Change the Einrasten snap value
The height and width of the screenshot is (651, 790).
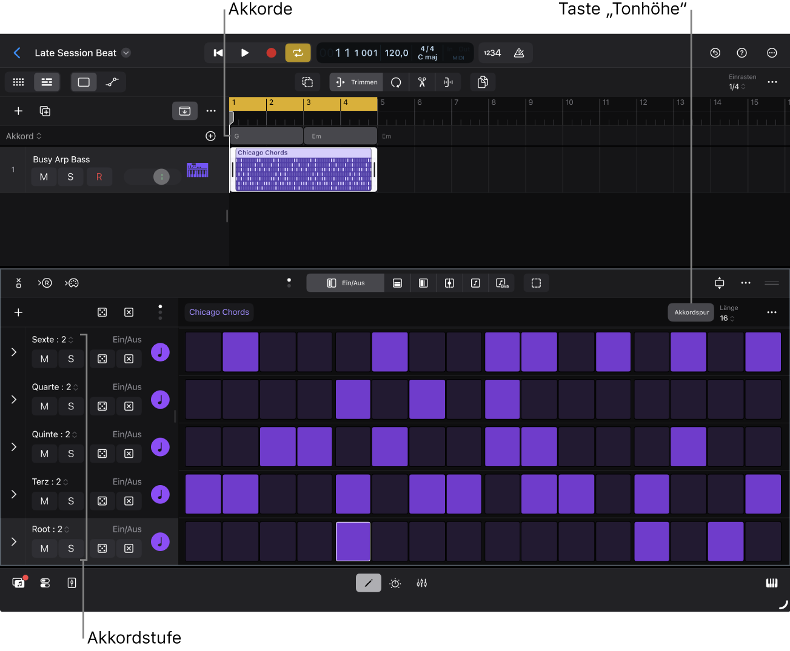(735, 86)
